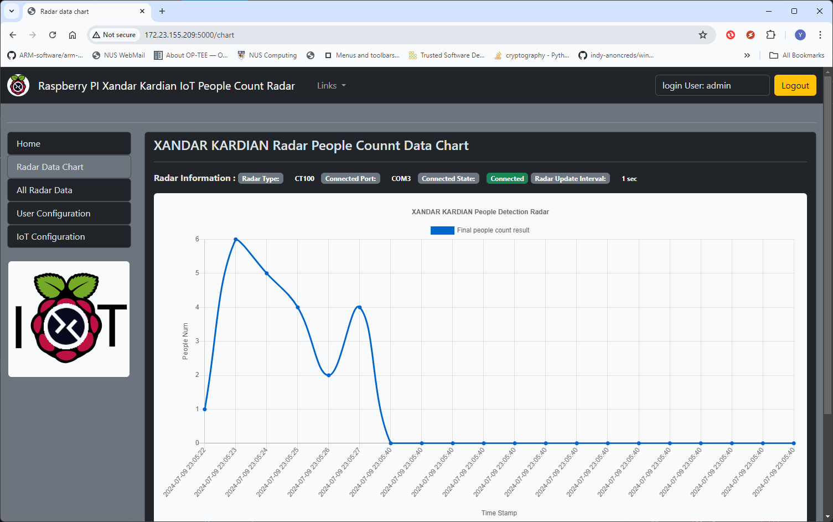Open Chrome three-dot menu
833x522 pixels.
tap(820, 35)
